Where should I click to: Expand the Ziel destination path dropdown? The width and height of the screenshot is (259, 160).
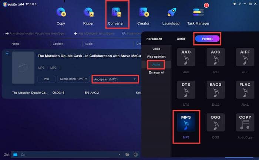(120, 154)
